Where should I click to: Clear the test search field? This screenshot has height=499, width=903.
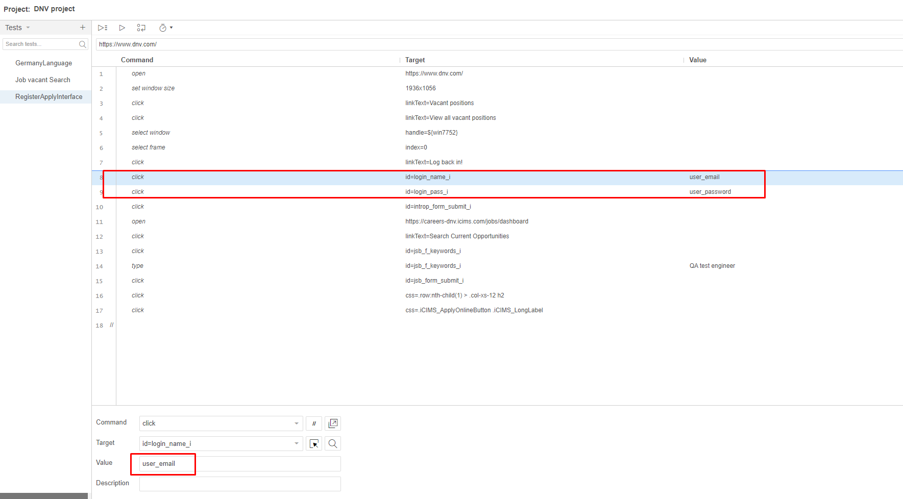point(82,44)
